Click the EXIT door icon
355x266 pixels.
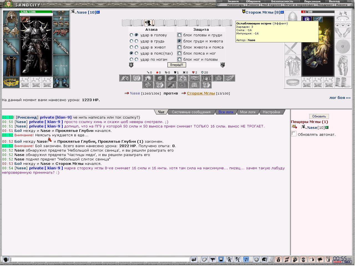(x=328, y=259)
